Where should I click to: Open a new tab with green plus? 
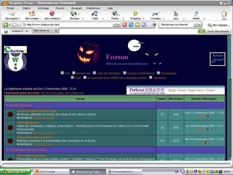coord(6,32)
